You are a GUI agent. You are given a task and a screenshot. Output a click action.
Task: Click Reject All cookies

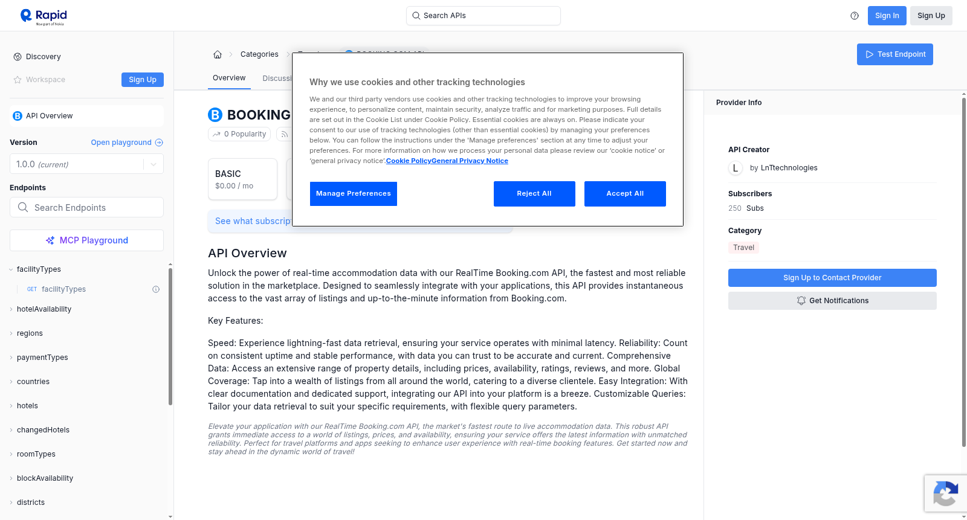[534, 194]
